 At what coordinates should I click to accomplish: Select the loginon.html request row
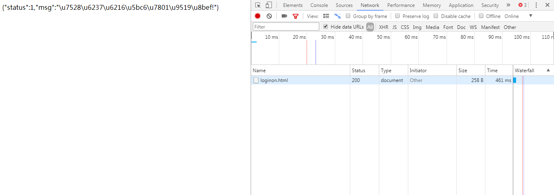coord(274,80)
